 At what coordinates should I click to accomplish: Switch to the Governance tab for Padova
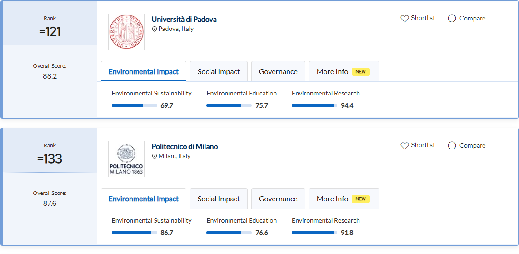click(x=278, y=72)
